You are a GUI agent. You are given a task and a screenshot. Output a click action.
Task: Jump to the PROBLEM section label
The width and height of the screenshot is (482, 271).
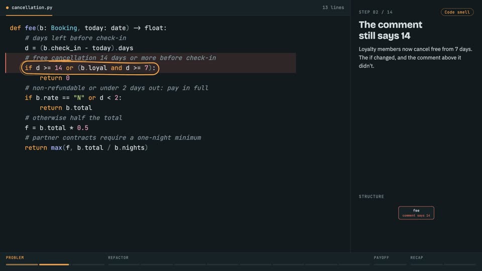pyautogui.click(x=15, y=257)
